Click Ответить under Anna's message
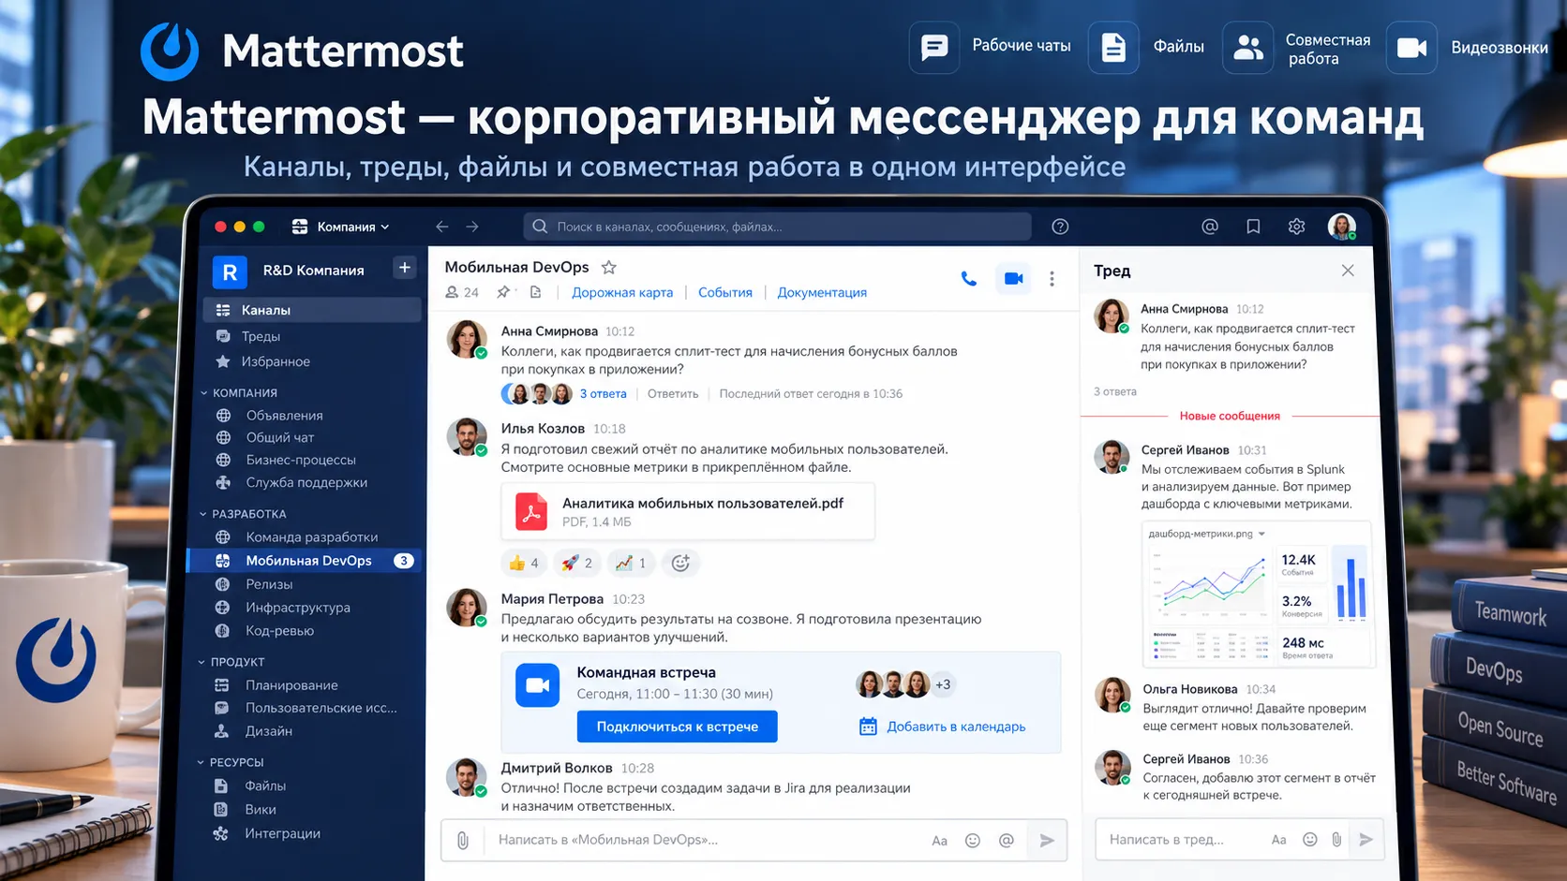The image size is (1567, 881). (x=673, y=394)
